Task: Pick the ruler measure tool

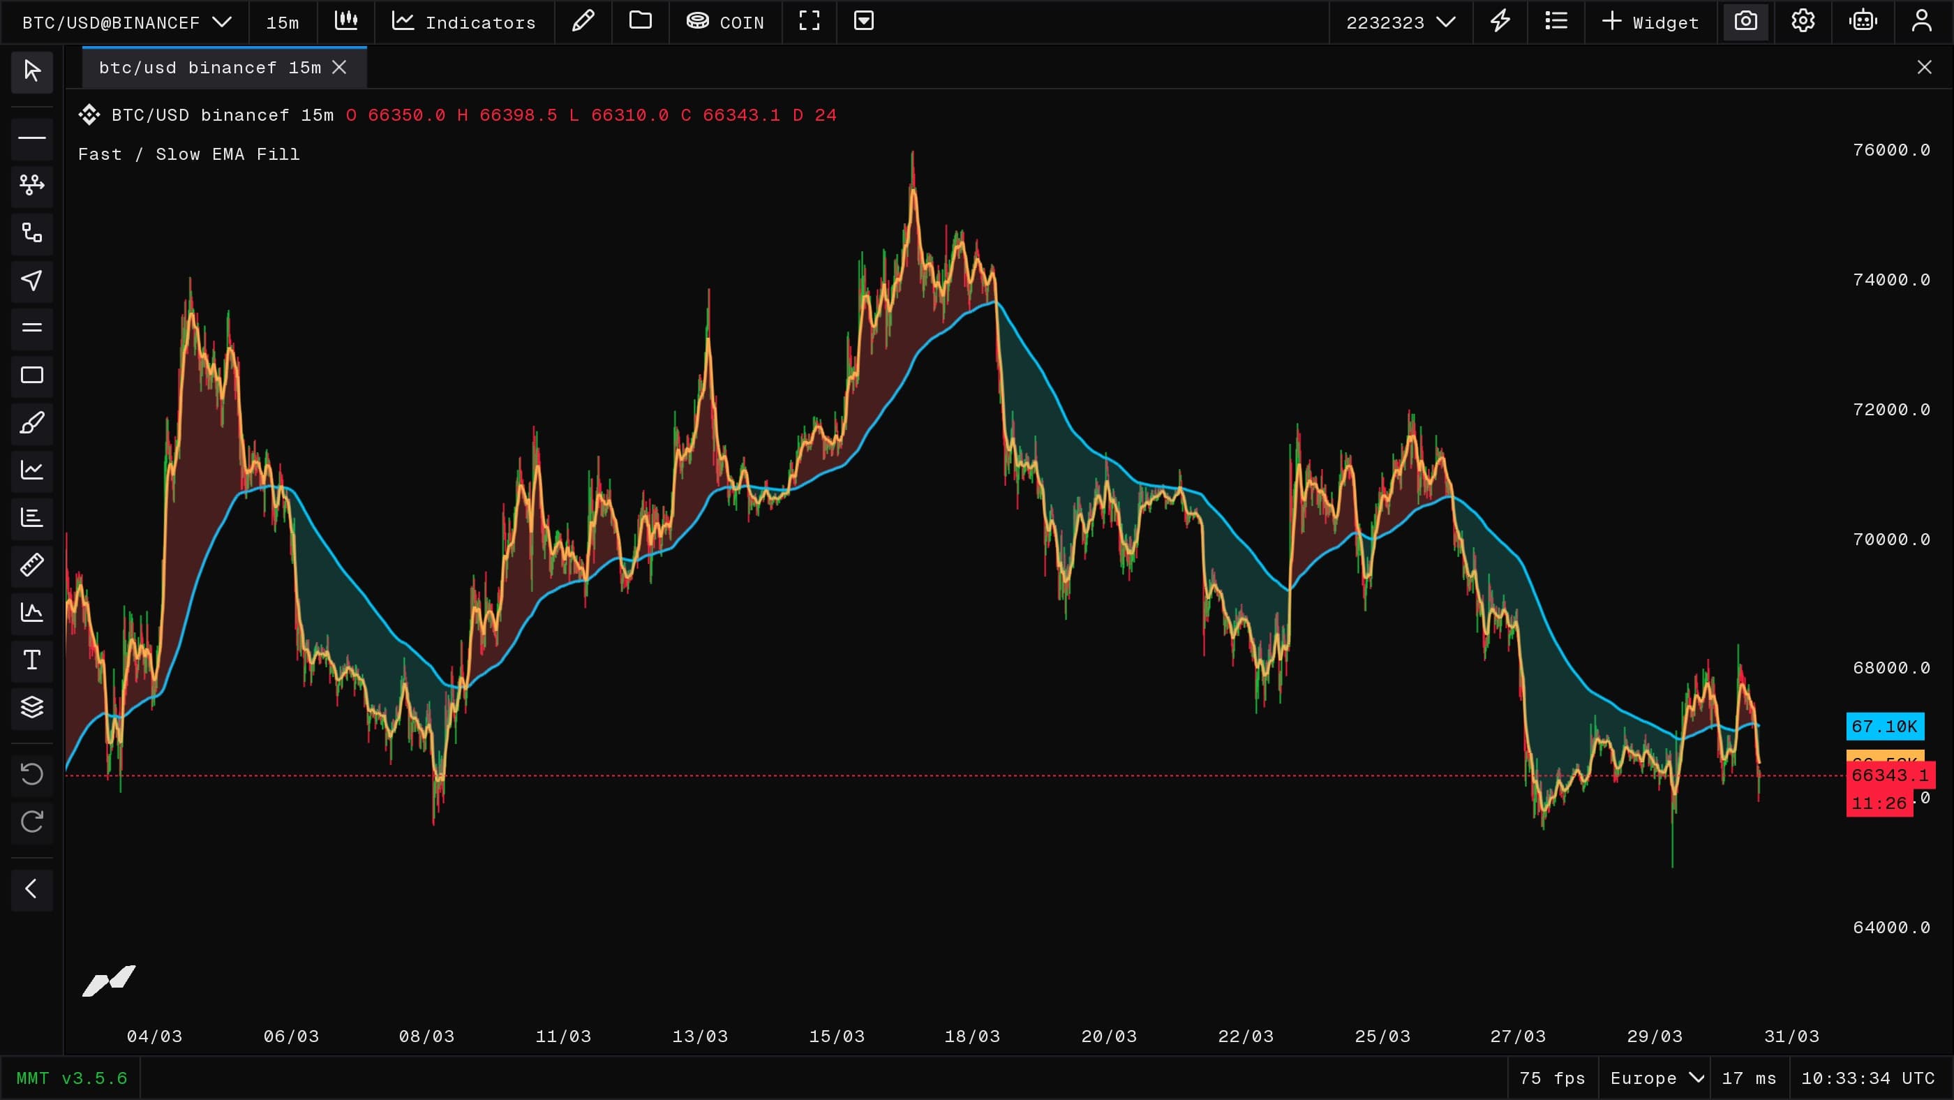Action: coord(32,565)
